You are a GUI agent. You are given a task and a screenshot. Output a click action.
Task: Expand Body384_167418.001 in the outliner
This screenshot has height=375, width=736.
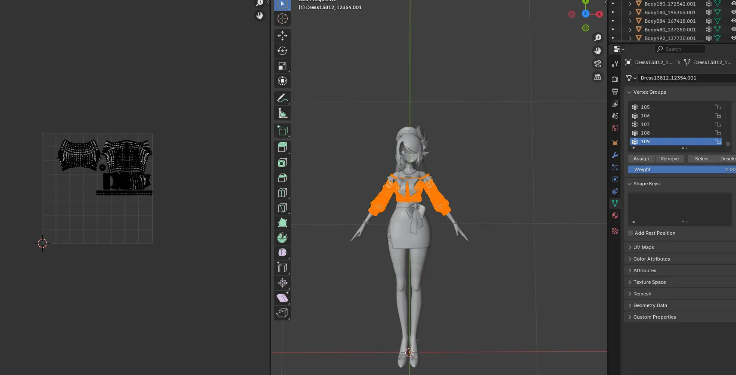(x=630, y=21)
